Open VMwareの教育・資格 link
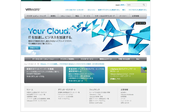 click(x=96, y=97)
